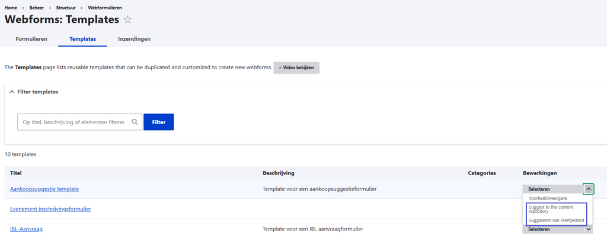Toggle the dropdown arrow beside Selecteren
Screen dimensions: 607x237
pos(588,189)
